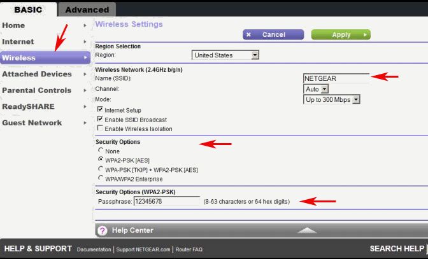
Task: Click the arrow next to Internet
Action: [85, 42]
